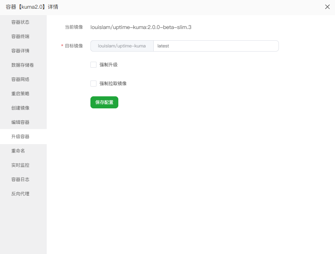Select the active 升级容器 tab
335x254 pixels.
(x=20, y=137)
